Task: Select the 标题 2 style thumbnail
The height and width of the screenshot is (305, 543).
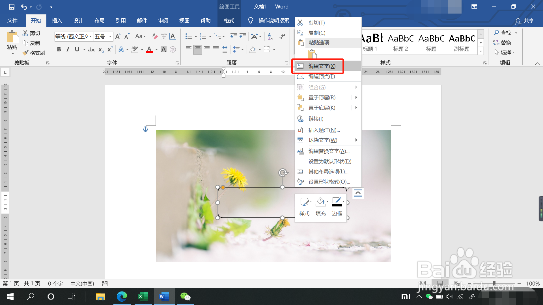Action: [x=400, y=42]
